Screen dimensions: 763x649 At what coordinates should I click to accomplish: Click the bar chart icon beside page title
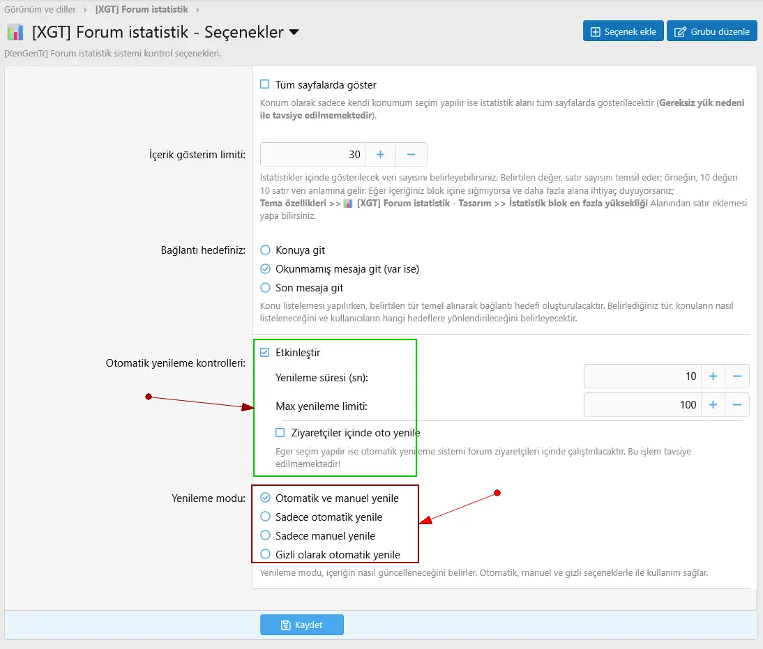point(15,32)
